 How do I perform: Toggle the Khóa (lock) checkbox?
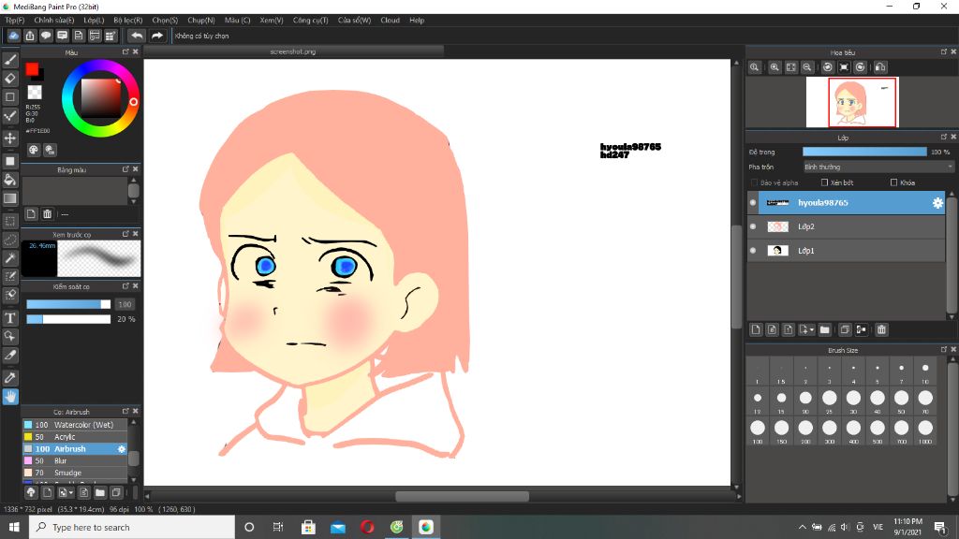[x=893, y=182]
